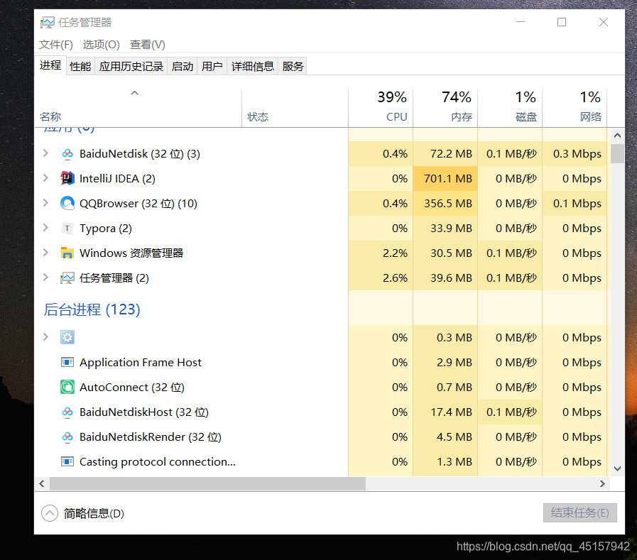Select the IntelliJ IDEA 701.1 MB memory cell
This screenshot has width=637, height=560.
tap(445, 179)
